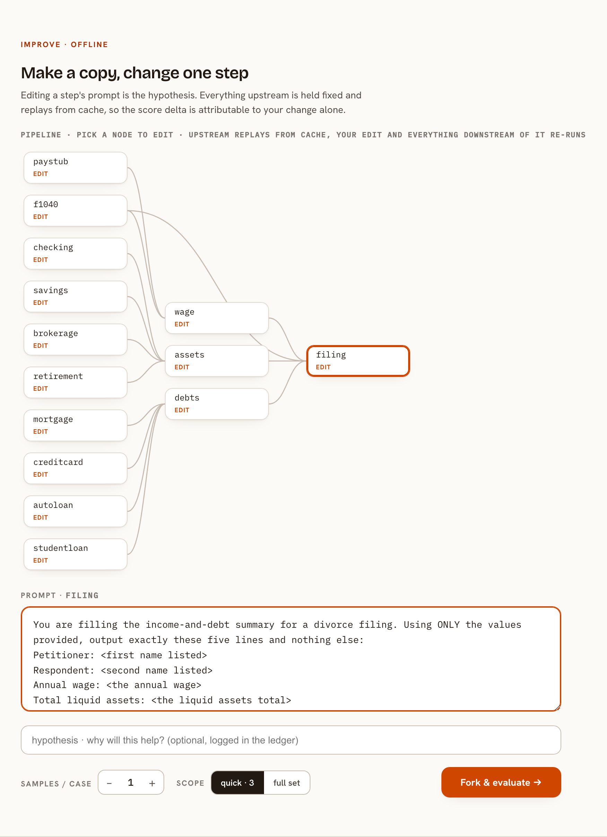Click EDIT on the brokerage node
This screenshot has width=607, height=837.
point(41,346)
